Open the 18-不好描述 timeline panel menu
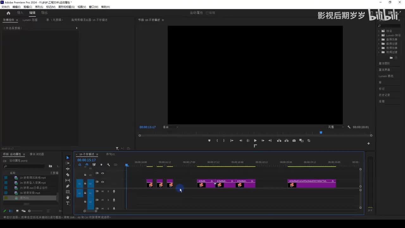This screenshot has width=405, height=228. [97, 154]
